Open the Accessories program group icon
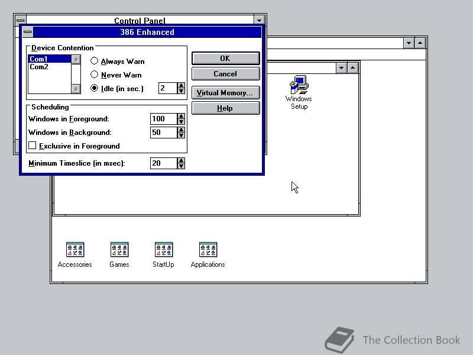 [75, 255]
